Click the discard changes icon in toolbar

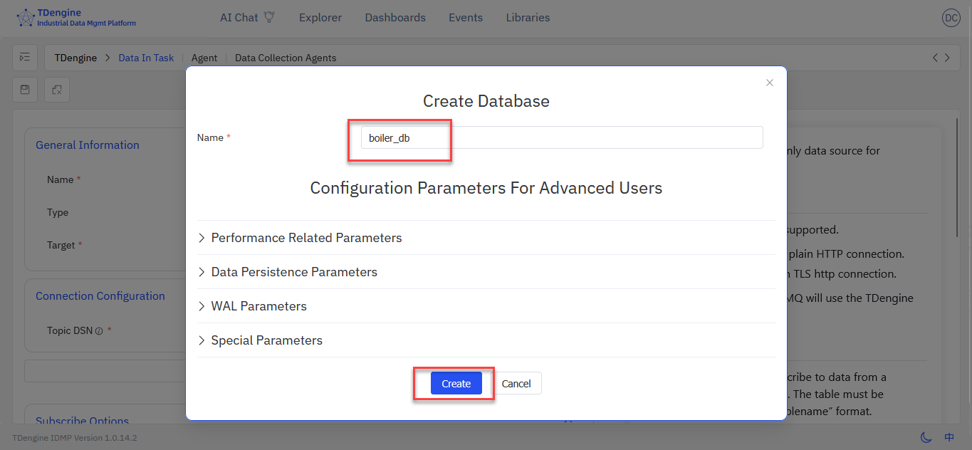[x=57, y=90]
